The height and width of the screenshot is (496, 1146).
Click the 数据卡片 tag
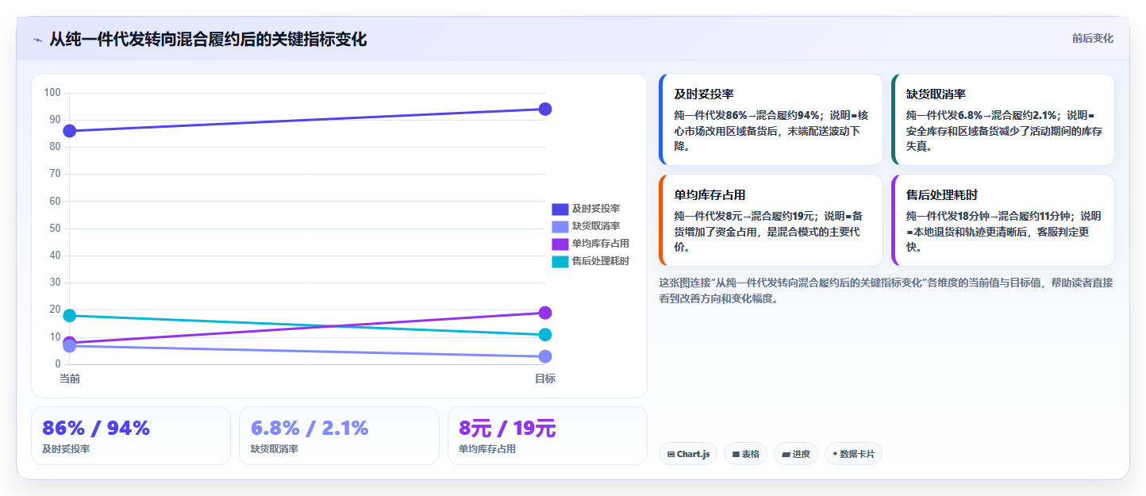853,454
